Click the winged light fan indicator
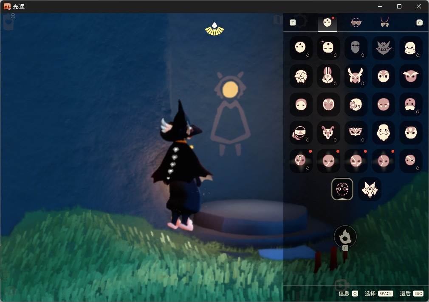 [214, 29]
